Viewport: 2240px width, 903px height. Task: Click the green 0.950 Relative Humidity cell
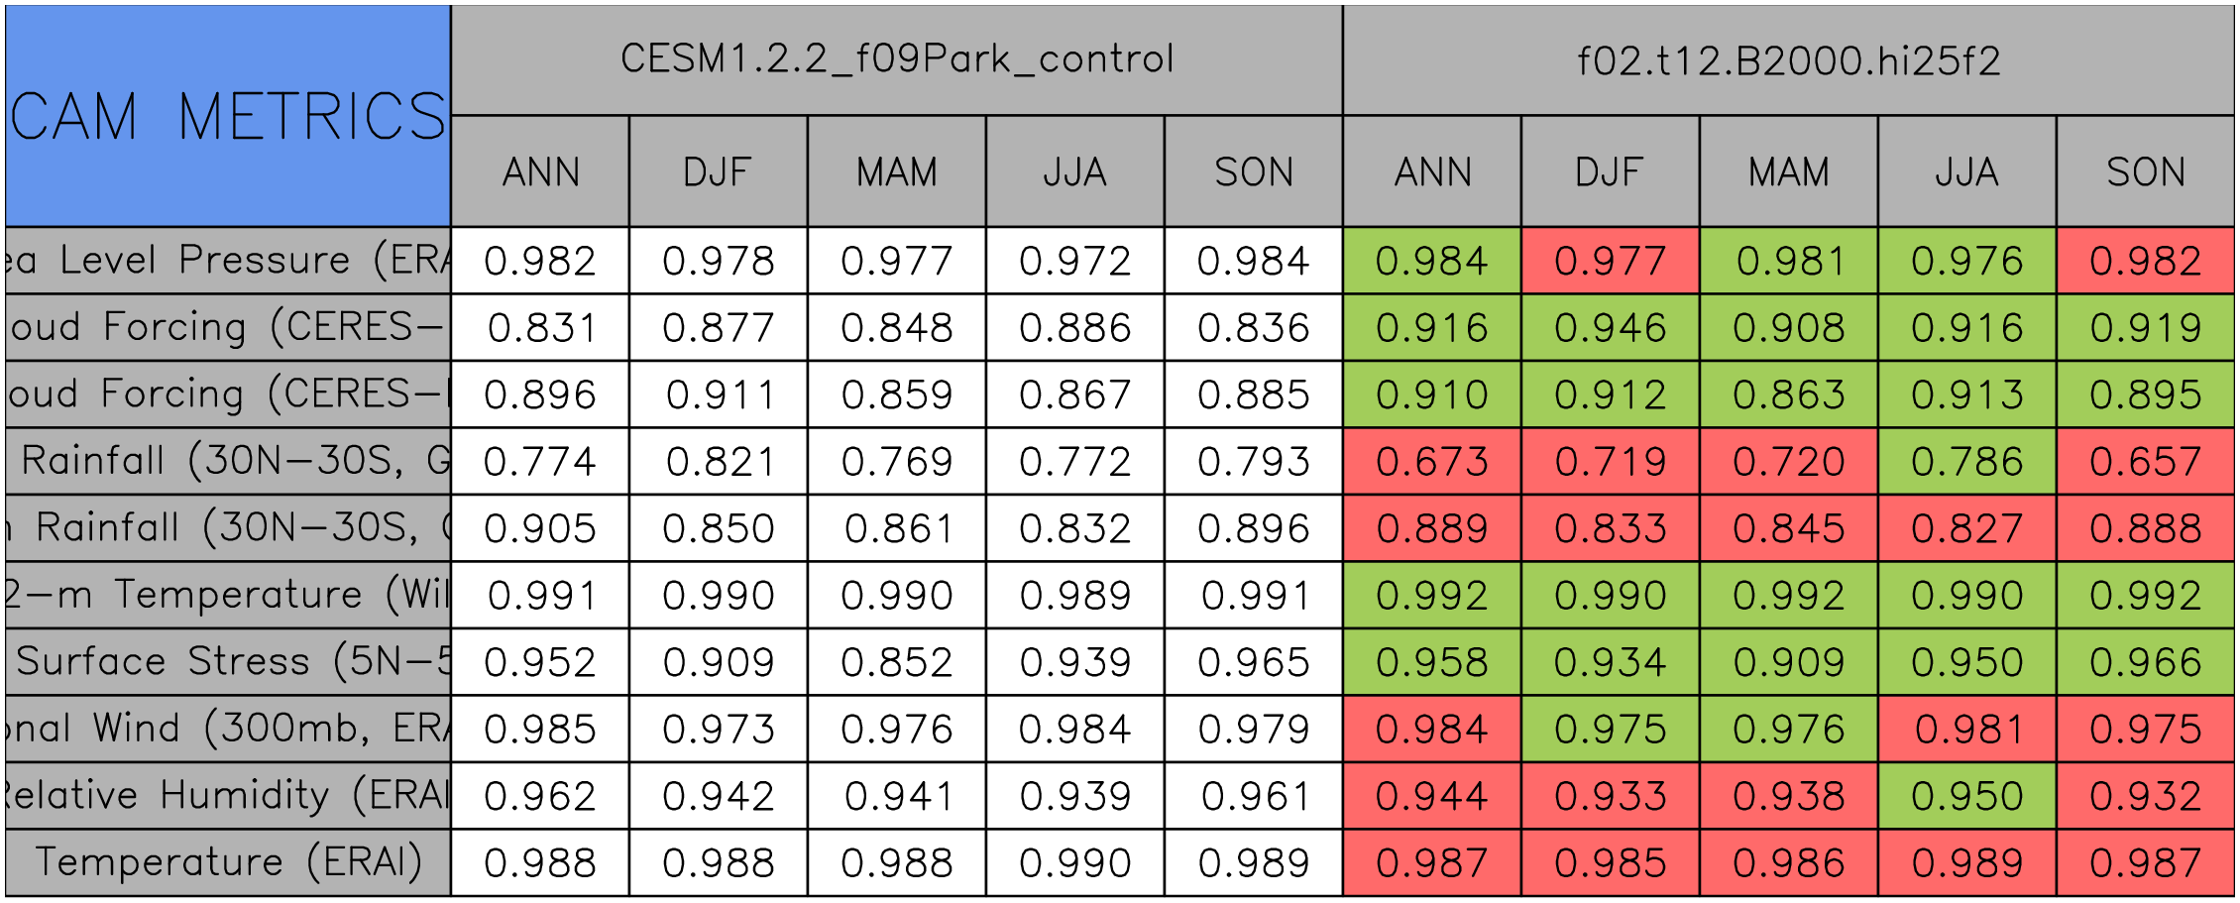pos(1967,796)
